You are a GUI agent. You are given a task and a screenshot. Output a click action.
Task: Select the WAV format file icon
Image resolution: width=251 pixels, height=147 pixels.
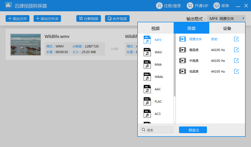[147, 52]
